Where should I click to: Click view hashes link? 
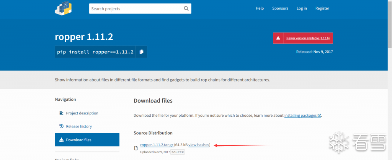pyautogui.click(x=199, y=145)
